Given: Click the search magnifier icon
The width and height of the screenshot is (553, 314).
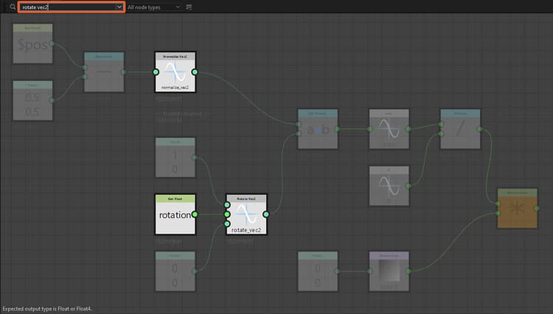Looking at the screenshot, I should click(13, 7).
